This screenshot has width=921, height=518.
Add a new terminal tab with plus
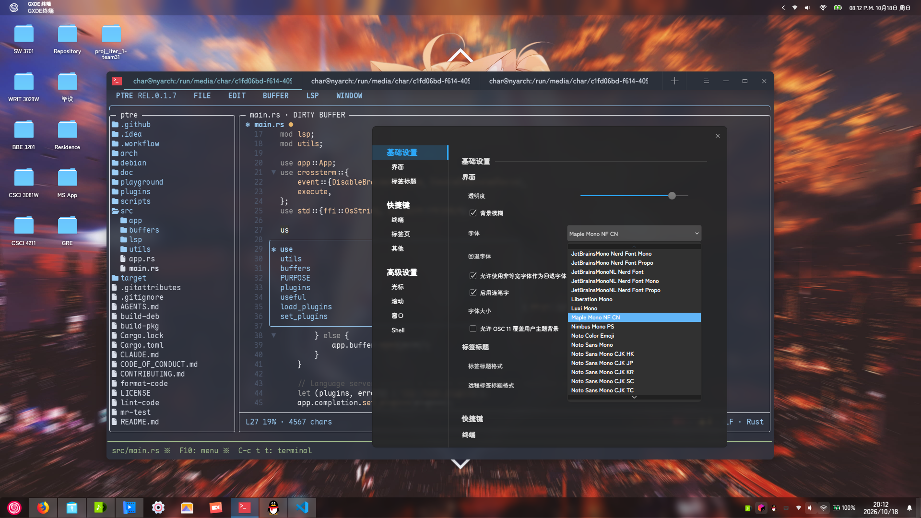tap(674, 81)
